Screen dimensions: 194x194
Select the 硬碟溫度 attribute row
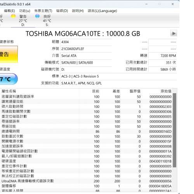pyautogui.click(x=87, y=161)
